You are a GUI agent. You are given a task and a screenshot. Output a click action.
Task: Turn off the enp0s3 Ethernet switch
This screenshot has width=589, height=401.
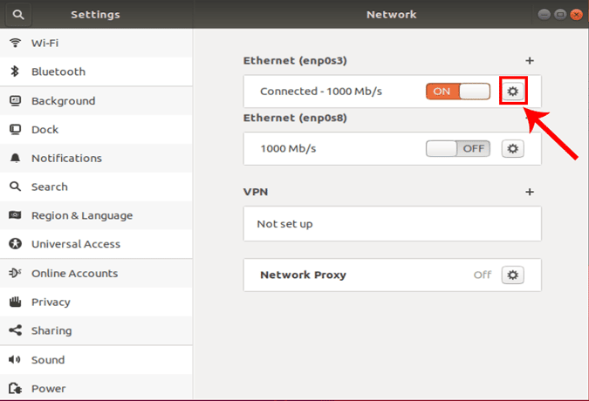tap(458, 92)
